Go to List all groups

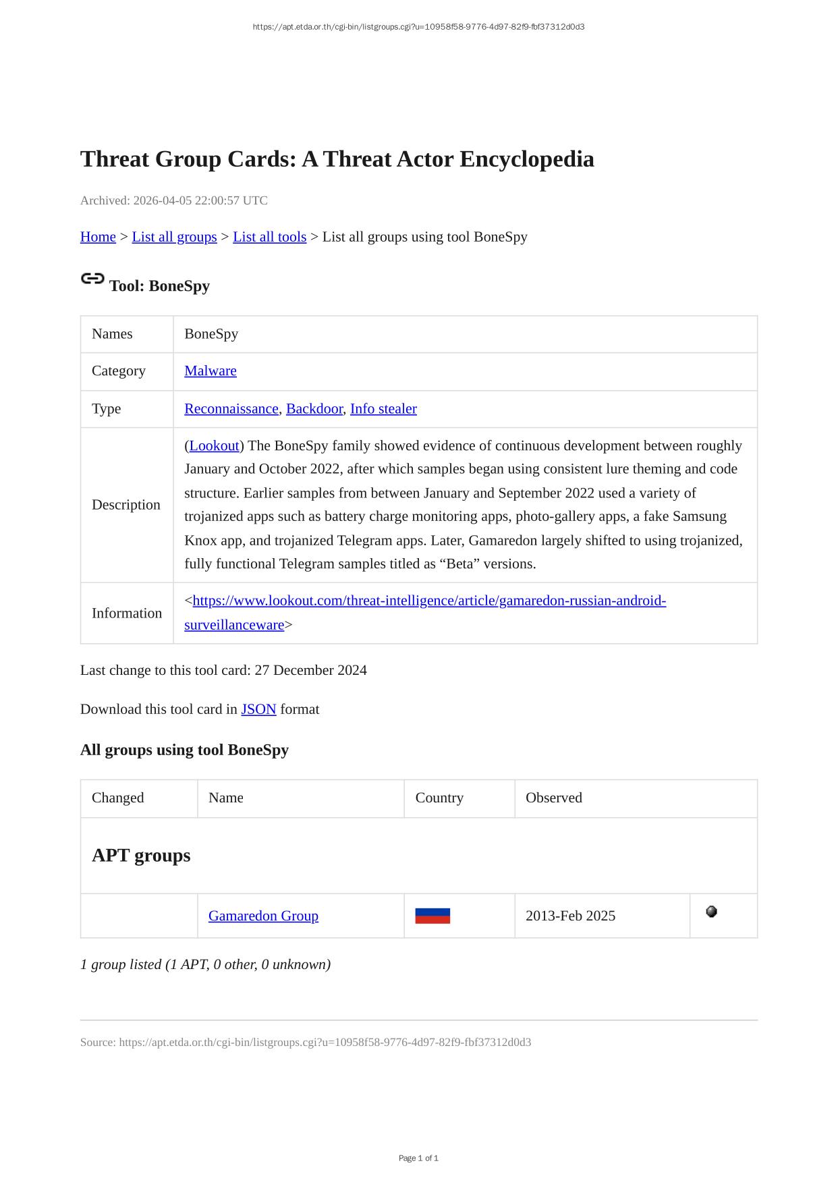coord(174,237)
